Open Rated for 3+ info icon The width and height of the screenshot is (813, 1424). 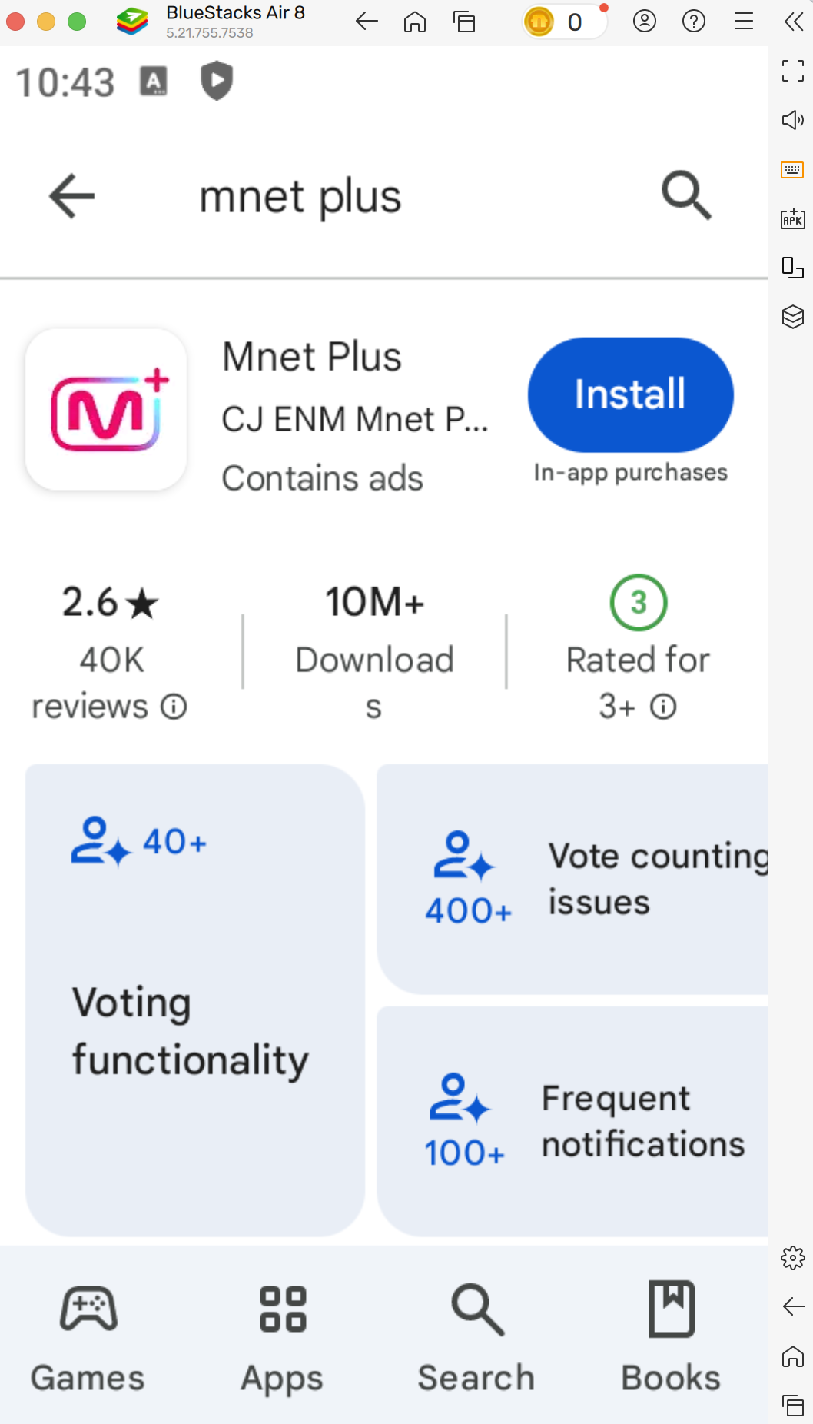click(663, 707)
